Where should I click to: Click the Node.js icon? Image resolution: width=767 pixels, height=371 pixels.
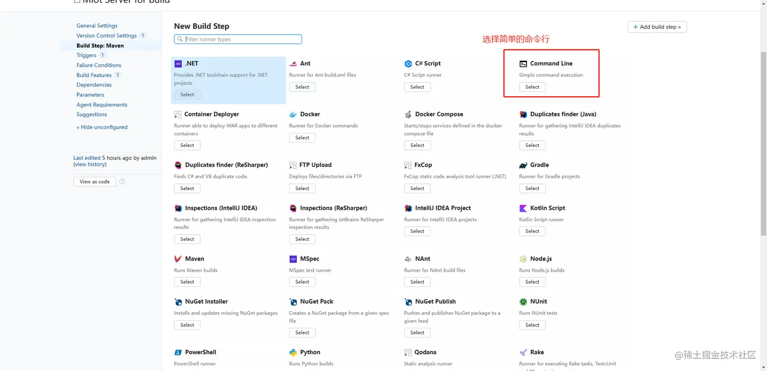point(523,259)
